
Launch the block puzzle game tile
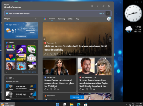click(x=11, y=58)
